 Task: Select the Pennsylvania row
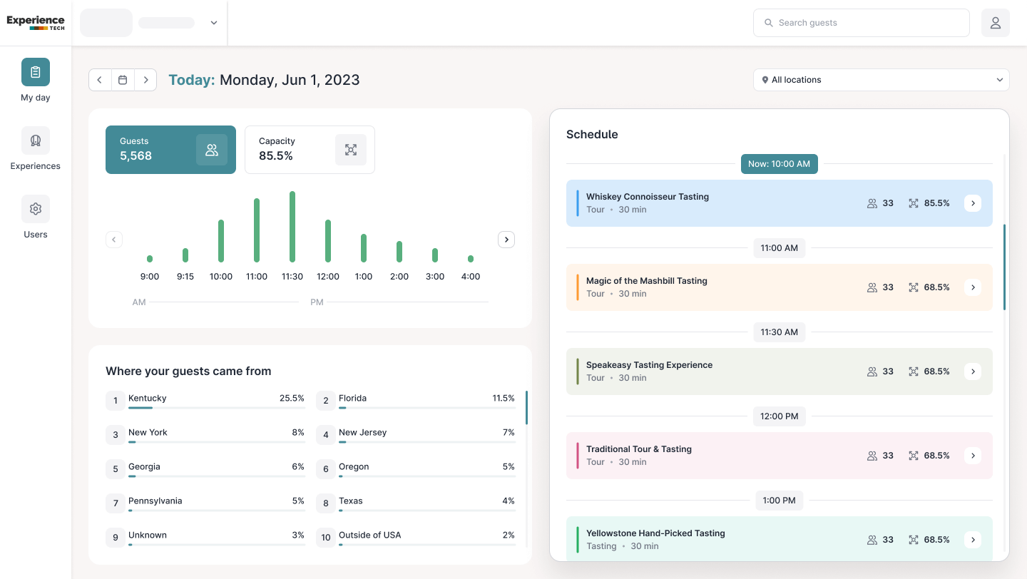205,503
